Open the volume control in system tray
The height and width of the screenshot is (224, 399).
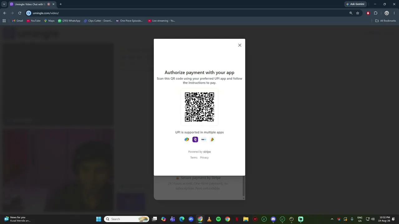[x=373, y=219]
